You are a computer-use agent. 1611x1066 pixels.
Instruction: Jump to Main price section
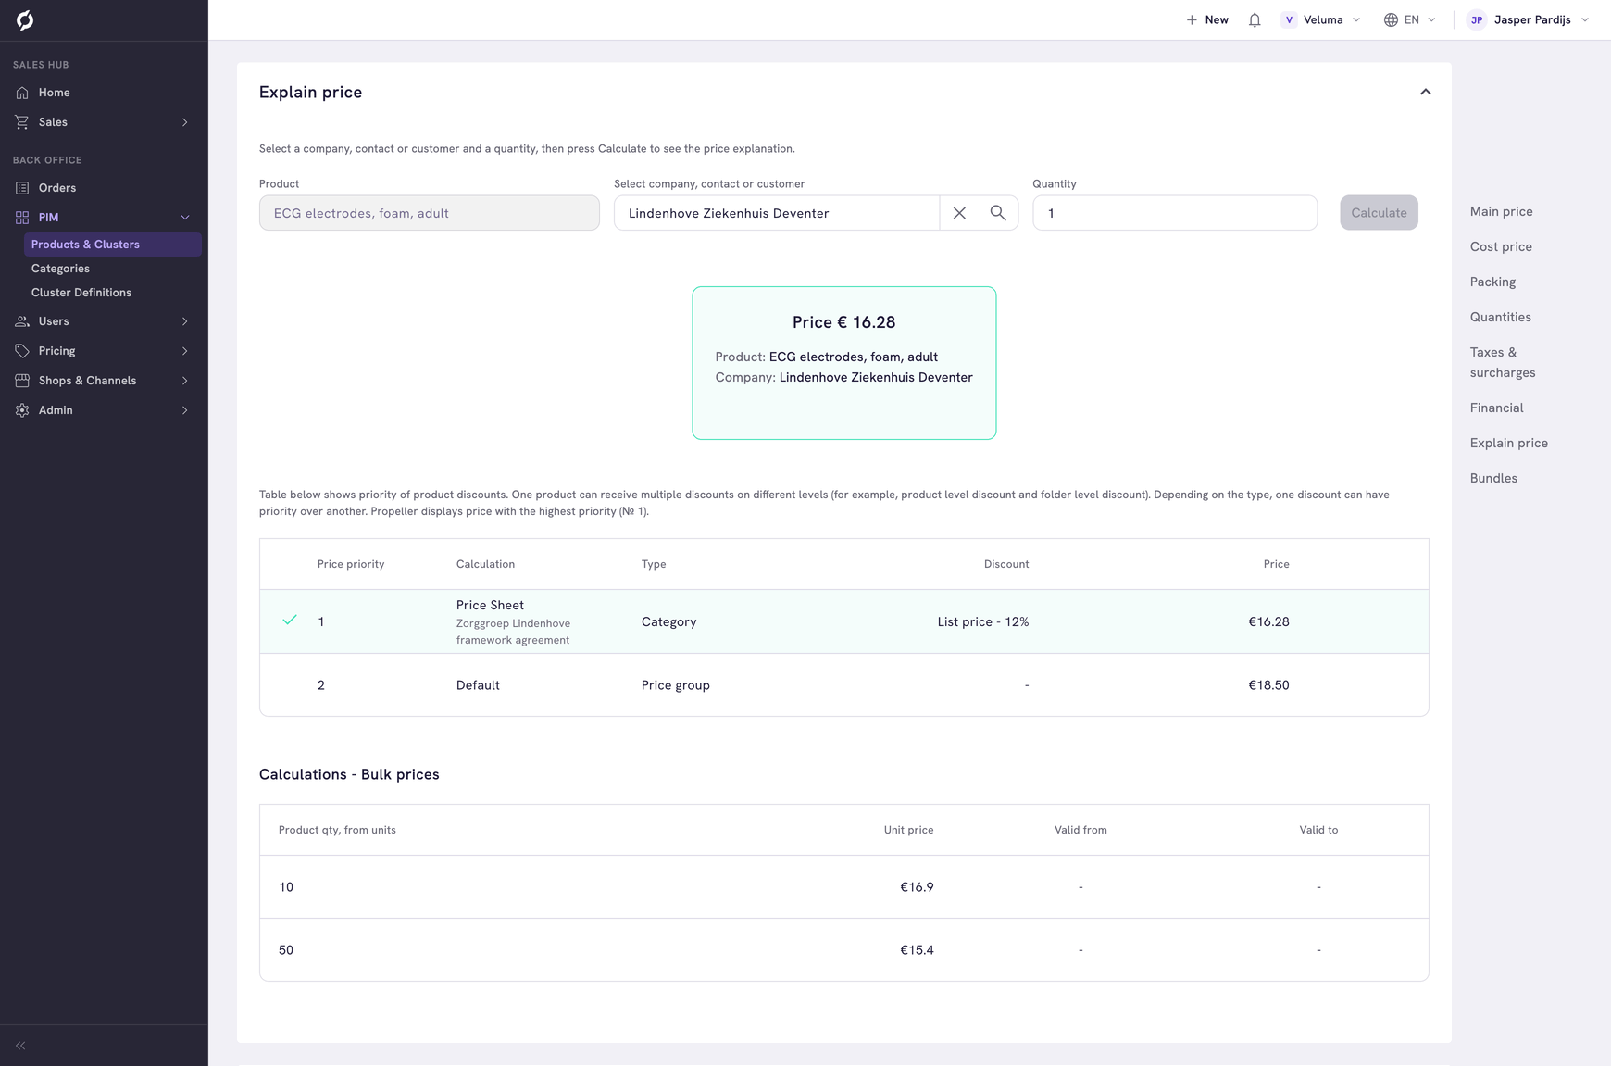pos(1501,211)
